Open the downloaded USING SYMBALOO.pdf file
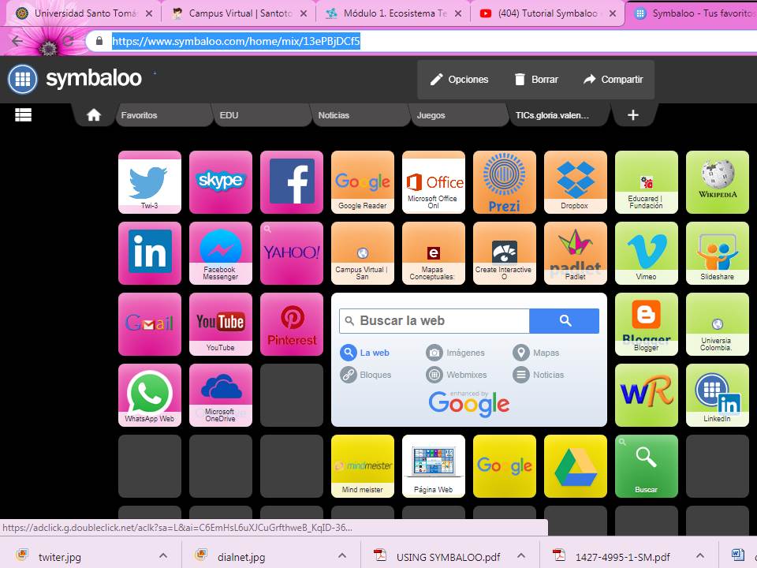 pos(438,556)
